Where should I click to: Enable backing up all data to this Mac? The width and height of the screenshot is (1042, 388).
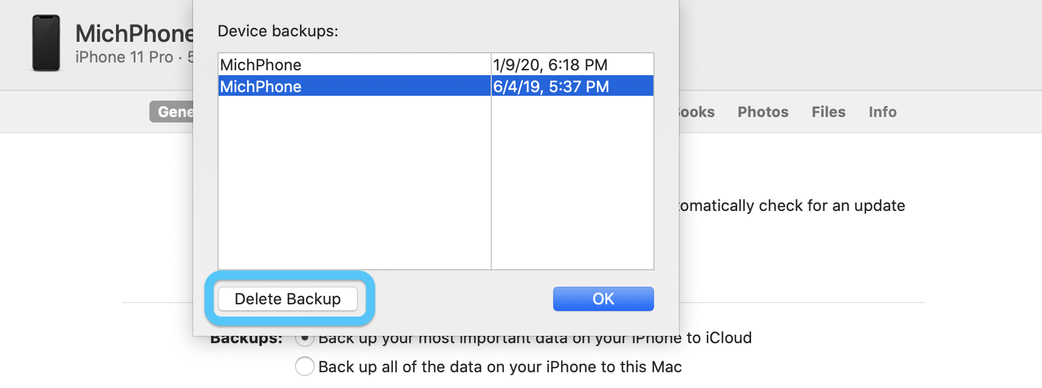305,366
